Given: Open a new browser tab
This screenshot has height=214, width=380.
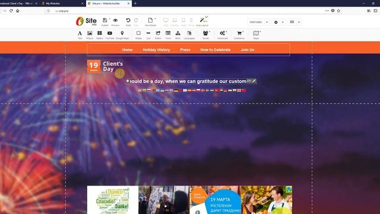Looking at the screenshot, I should pyautogui.click(x=135, y=4).
